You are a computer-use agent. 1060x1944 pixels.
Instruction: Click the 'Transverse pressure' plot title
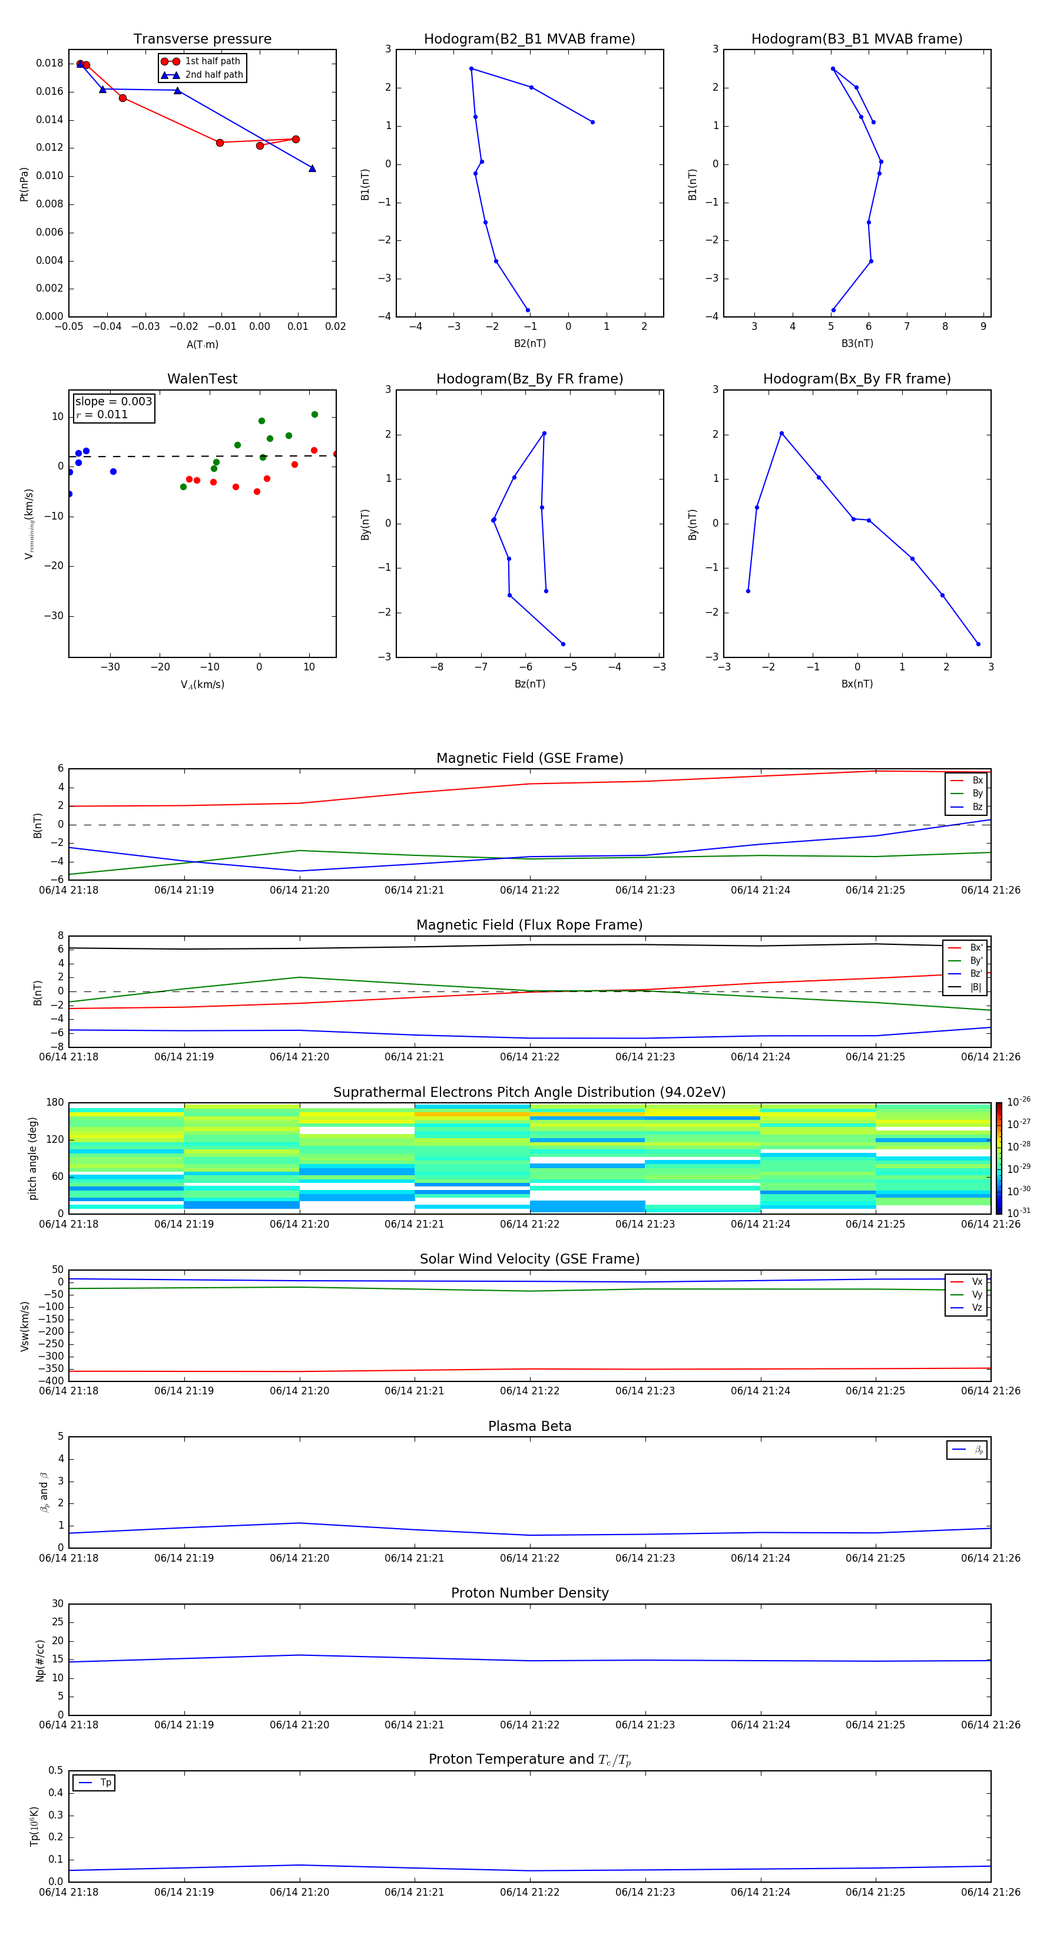[x=202, y=39]
